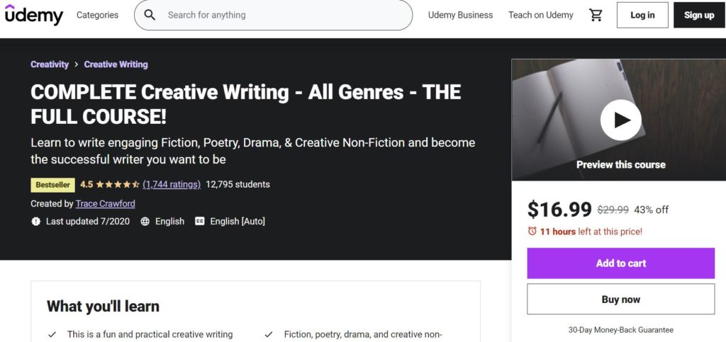The image size is (726, 342).
Task: Click the globe language icon
Action: (145, 222)
